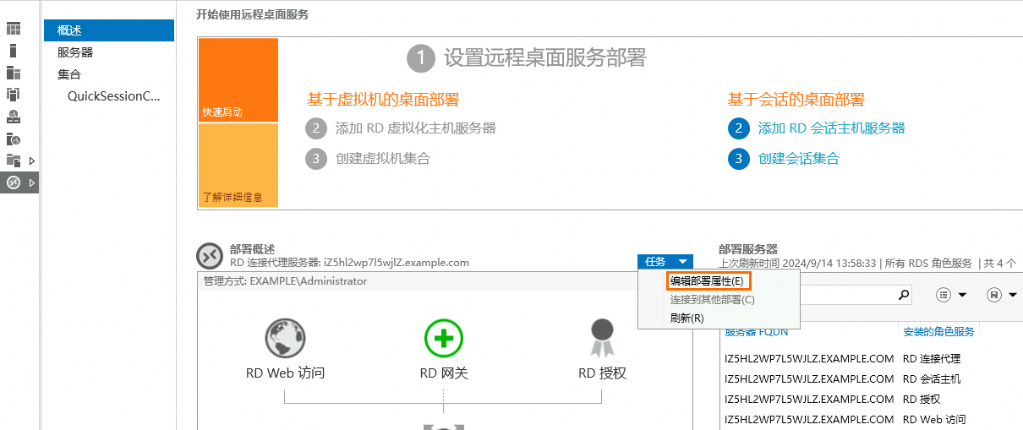Click the RD 网关 green plus icon
The image size is (1023, 430).
[444, 339]
